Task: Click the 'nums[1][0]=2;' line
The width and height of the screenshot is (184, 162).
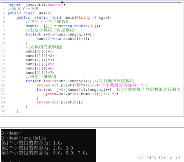Action: pos(40,56)
